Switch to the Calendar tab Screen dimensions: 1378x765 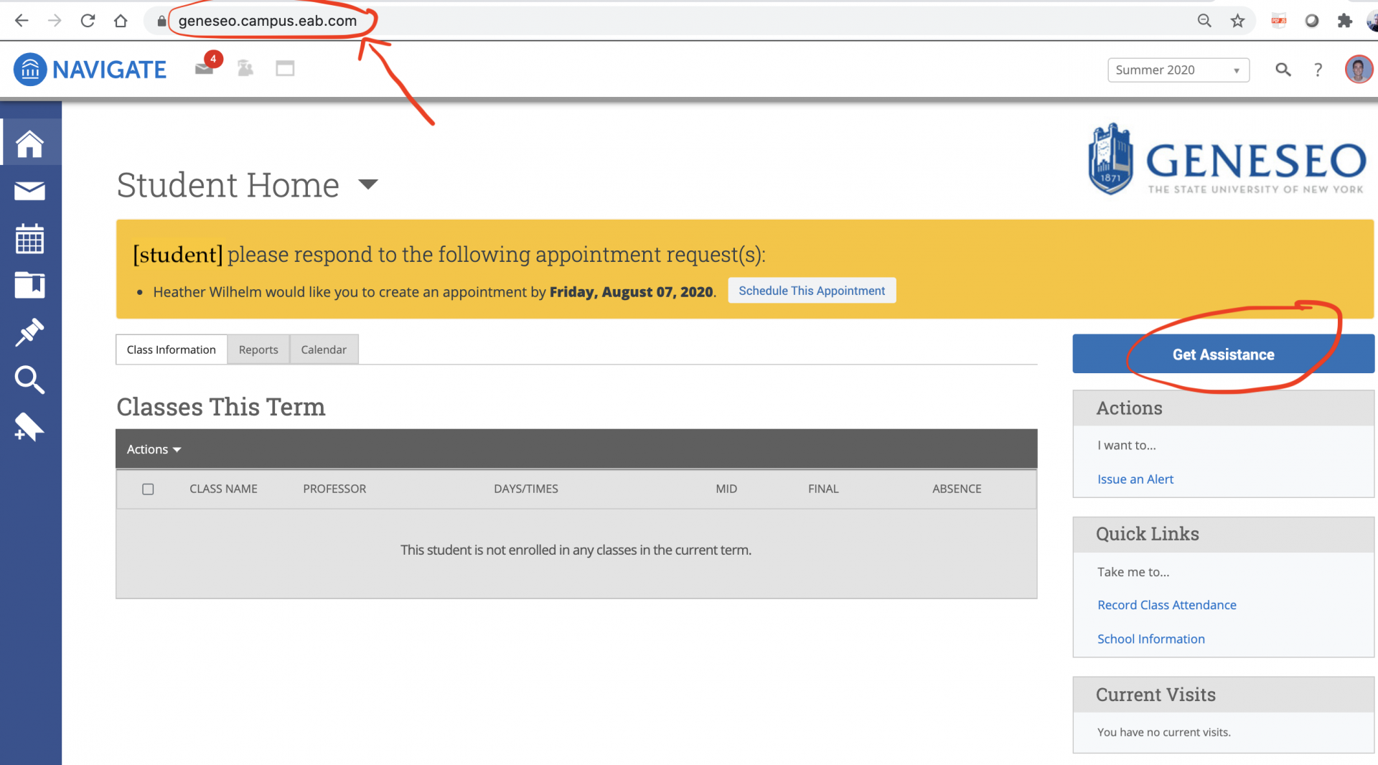pyautogui.click(x=324, y=349)
